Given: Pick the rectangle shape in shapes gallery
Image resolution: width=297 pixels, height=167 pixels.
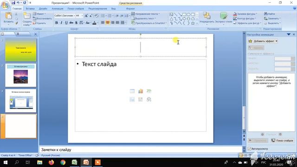Looking at the screenshot, I should (184, 14).
